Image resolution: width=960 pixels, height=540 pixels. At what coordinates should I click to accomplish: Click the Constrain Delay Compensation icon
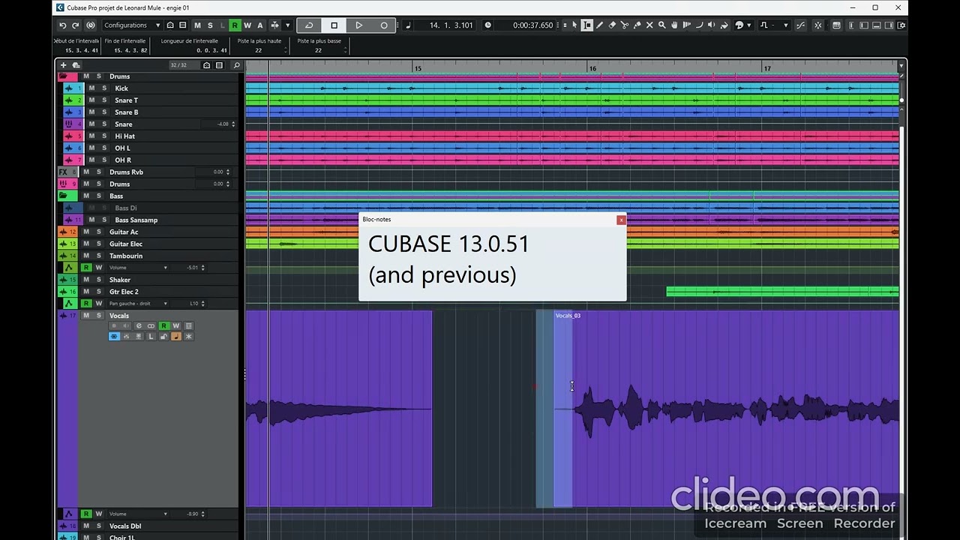tap(91, 25)
